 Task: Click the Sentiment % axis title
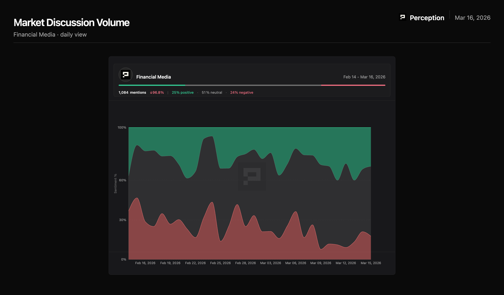coord(115,184)
